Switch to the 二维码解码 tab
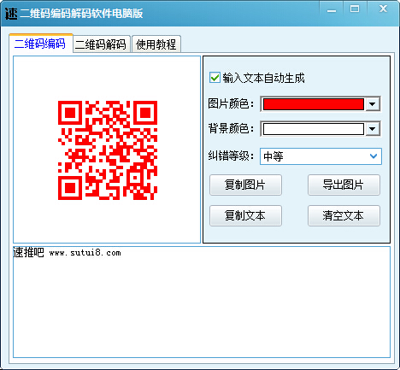Screen dimensions: 400x370 point(101,44)
